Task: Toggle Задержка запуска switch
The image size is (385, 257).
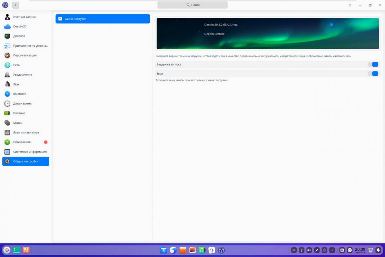Action: tap(373, 64)
